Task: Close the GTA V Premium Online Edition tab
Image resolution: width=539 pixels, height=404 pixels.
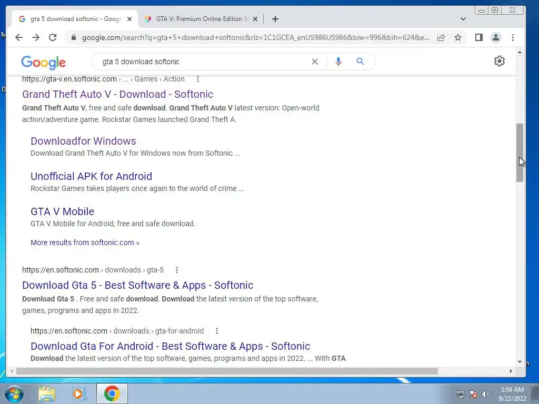Action: coord(255,19)
